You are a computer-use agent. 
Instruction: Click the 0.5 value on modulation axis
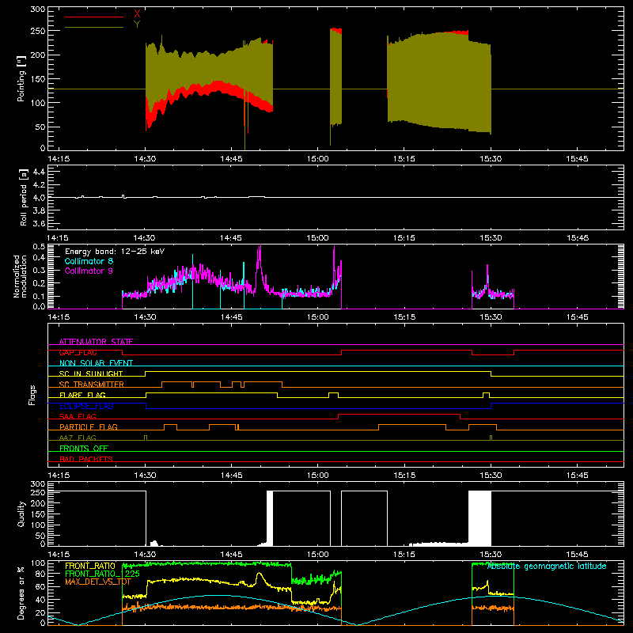point(39,247)
